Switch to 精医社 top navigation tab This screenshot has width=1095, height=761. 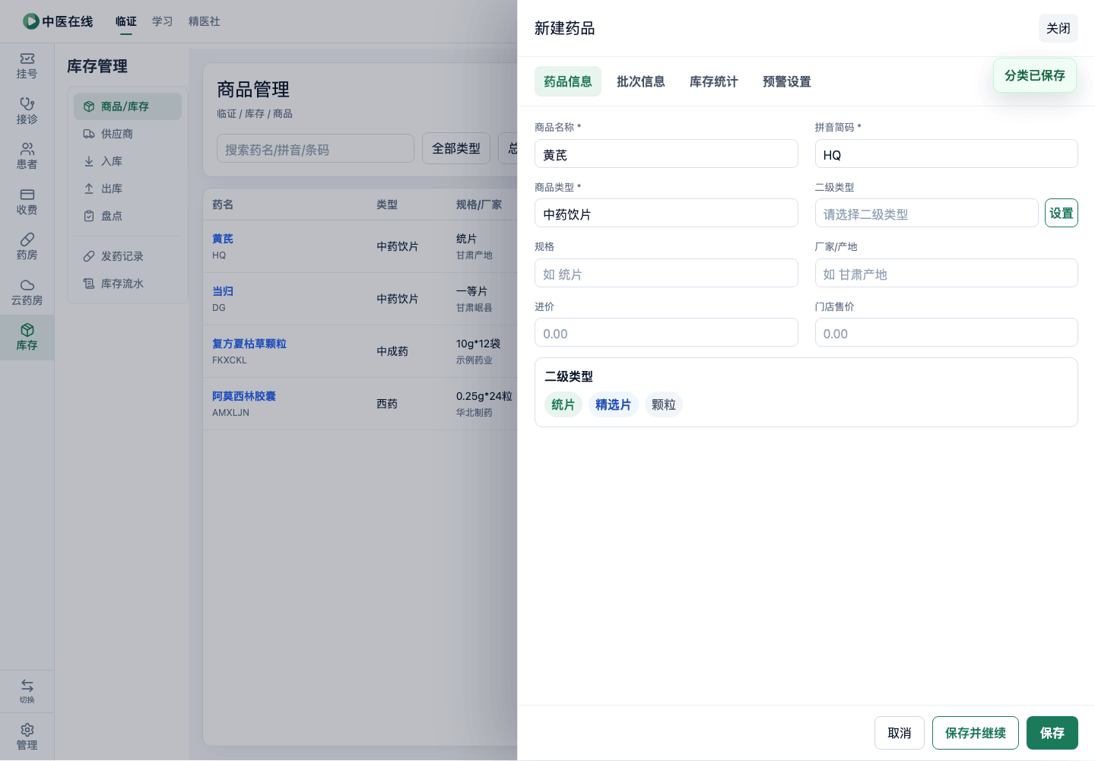205,21
